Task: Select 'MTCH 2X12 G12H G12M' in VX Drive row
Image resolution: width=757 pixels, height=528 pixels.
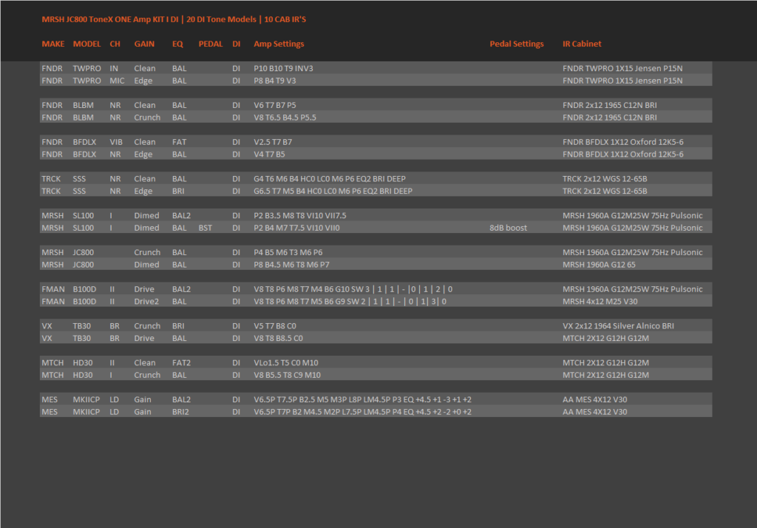Action: 605,338
